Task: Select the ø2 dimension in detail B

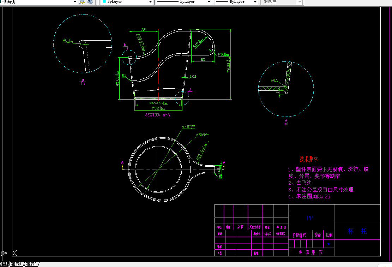Action: point(67,40)
